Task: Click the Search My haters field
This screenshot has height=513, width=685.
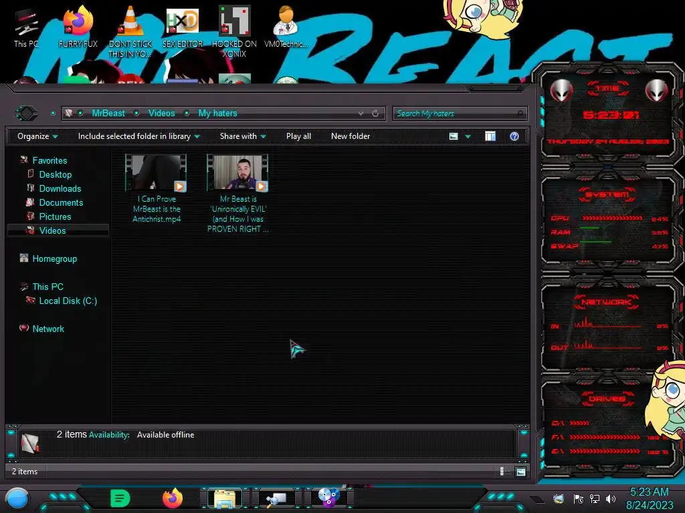Action: point(460,114)
